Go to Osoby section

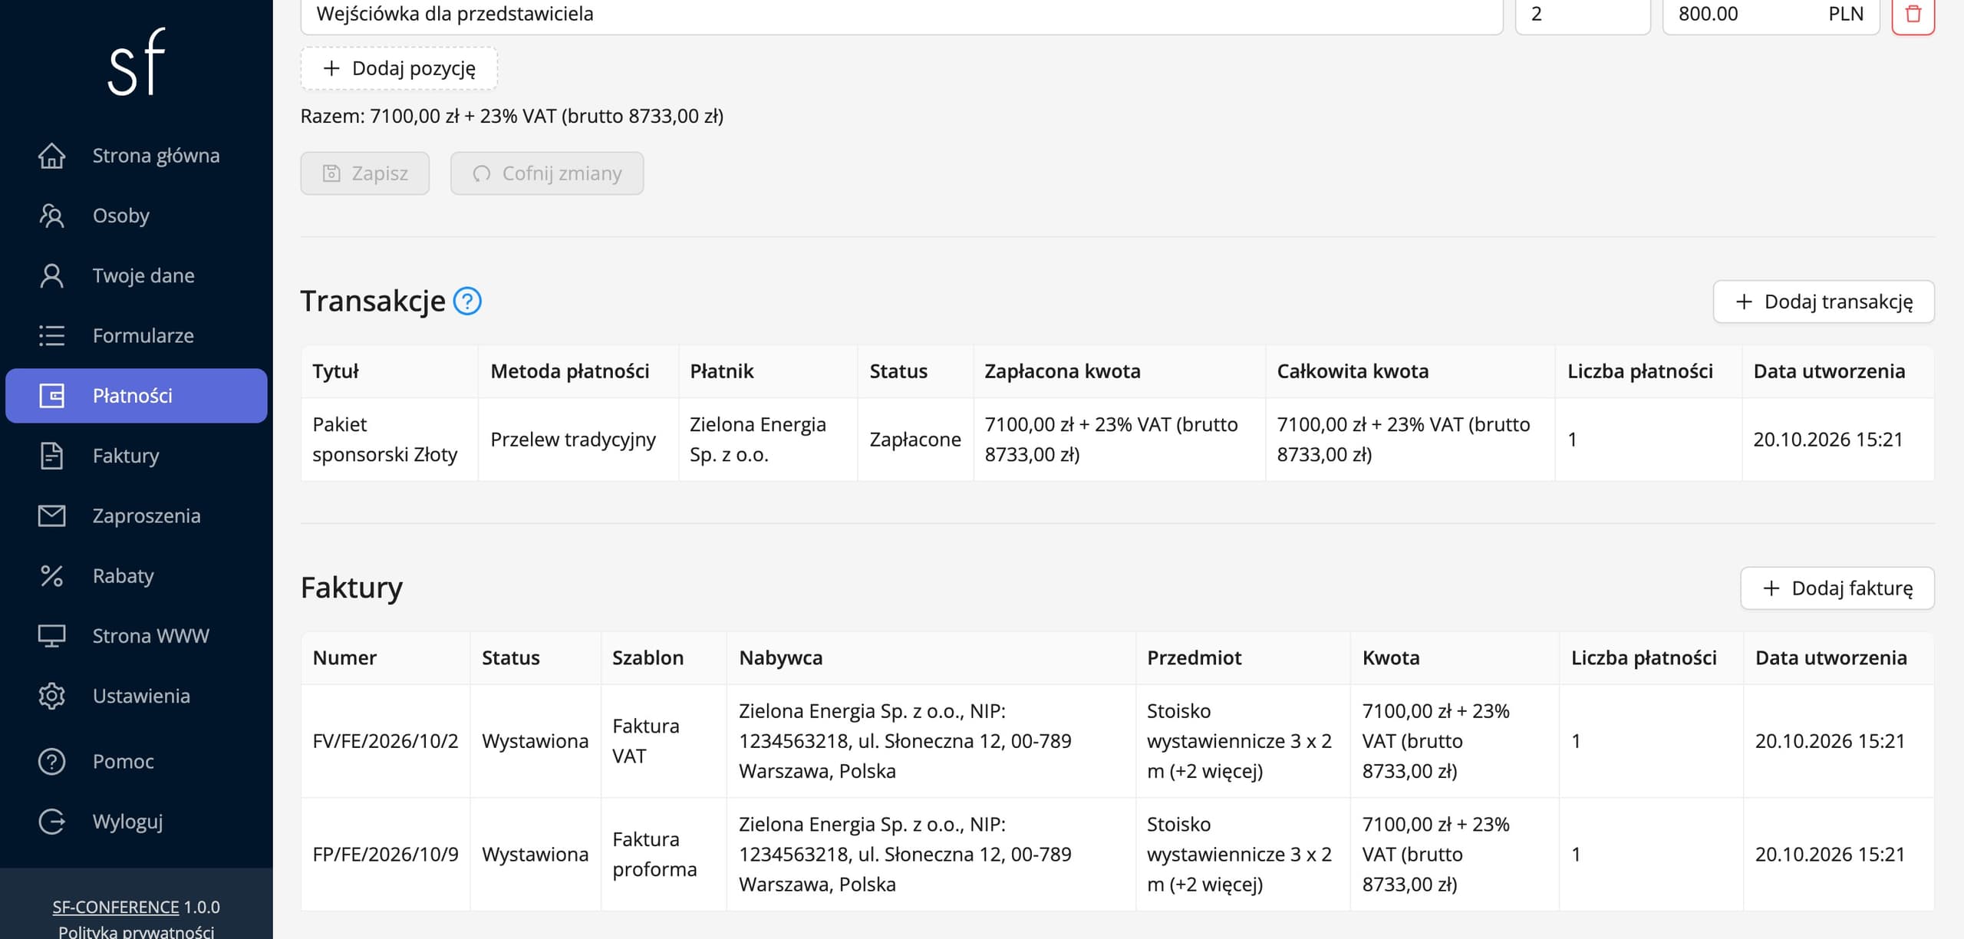(137, 216)
